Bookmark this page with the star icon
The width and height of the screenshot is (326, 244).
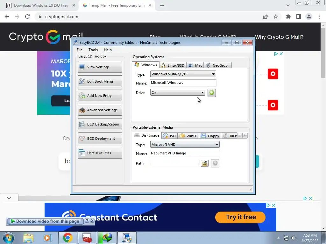(276, 17)
